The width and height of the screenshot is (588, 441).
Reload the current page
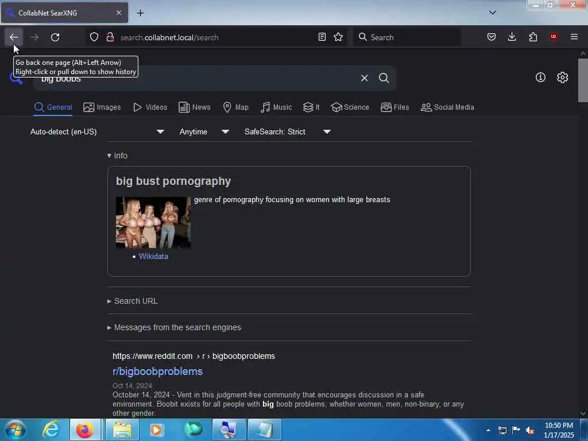coord(55,37)
